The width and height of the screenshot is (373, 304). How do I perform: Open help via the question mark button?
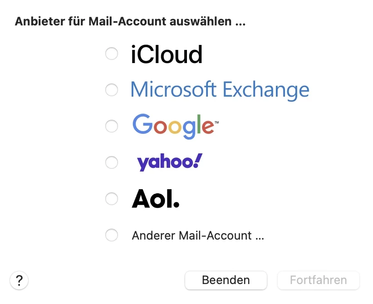point(19,280)
